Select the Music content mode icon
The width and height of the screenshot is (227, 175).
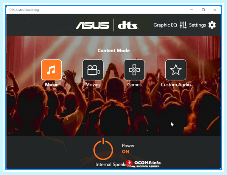51,70
